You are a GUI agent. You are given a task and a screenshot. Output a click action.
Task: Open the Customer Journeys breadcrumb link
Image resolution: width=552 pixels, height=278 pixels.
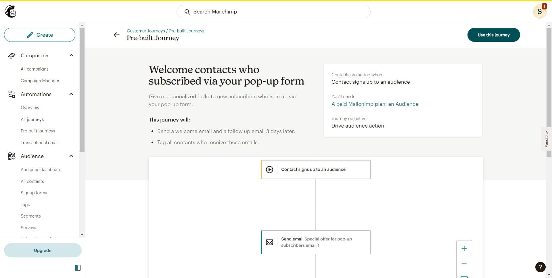coord(146,31)
